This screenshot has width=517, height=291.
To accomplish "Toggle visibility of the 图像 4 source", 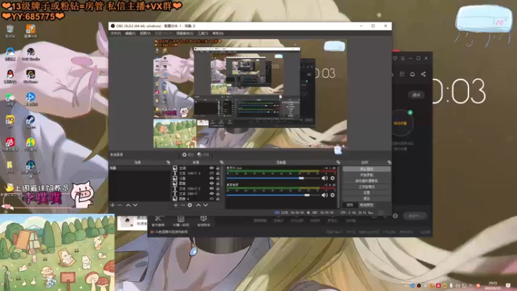I will tap(212, 199).
